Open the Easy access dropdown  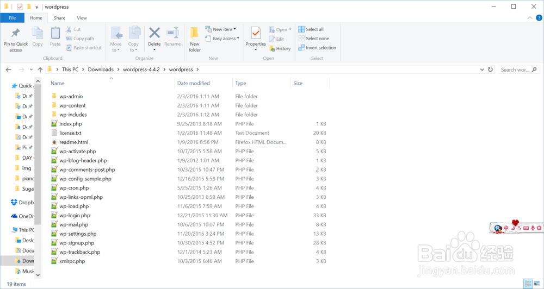pos(222,39)
